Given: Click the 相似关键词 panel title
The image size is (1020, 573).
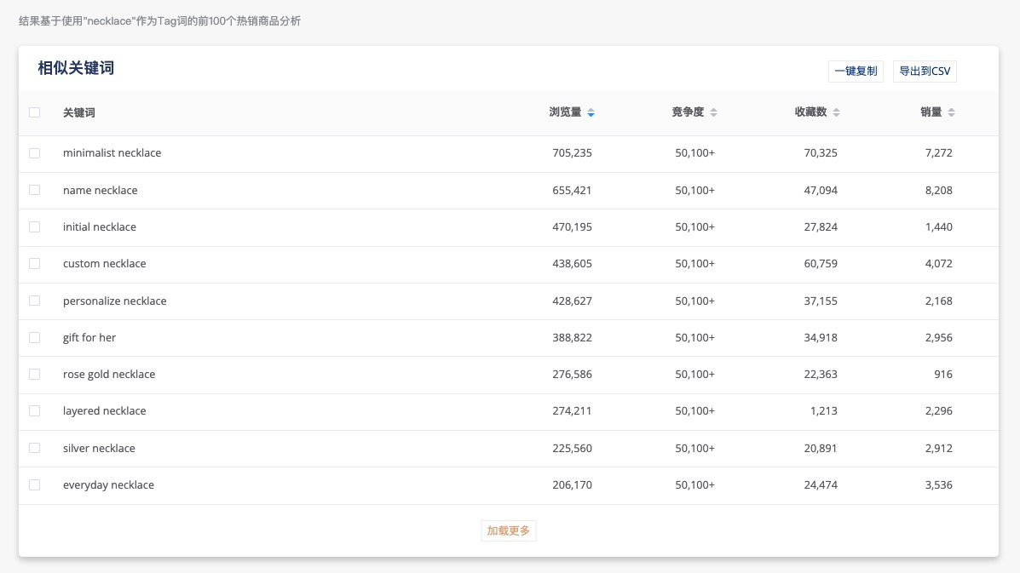Looking at the screenshot, I should pyautogui.click(x=76, y=66).
